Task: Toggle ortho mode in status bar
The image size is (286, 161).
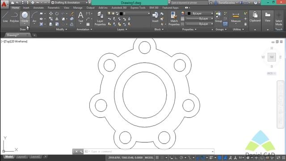Action: [176, 157]
